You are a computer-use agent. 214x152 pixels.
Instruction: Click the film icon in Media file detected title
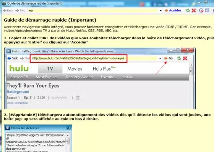coord(7,128)
